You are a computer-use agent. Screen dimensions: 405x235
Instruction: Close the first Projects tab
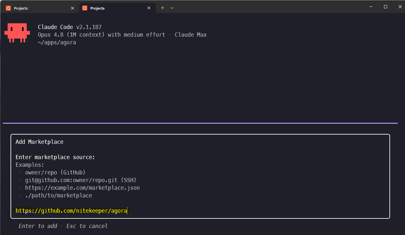tap(73, 8)
